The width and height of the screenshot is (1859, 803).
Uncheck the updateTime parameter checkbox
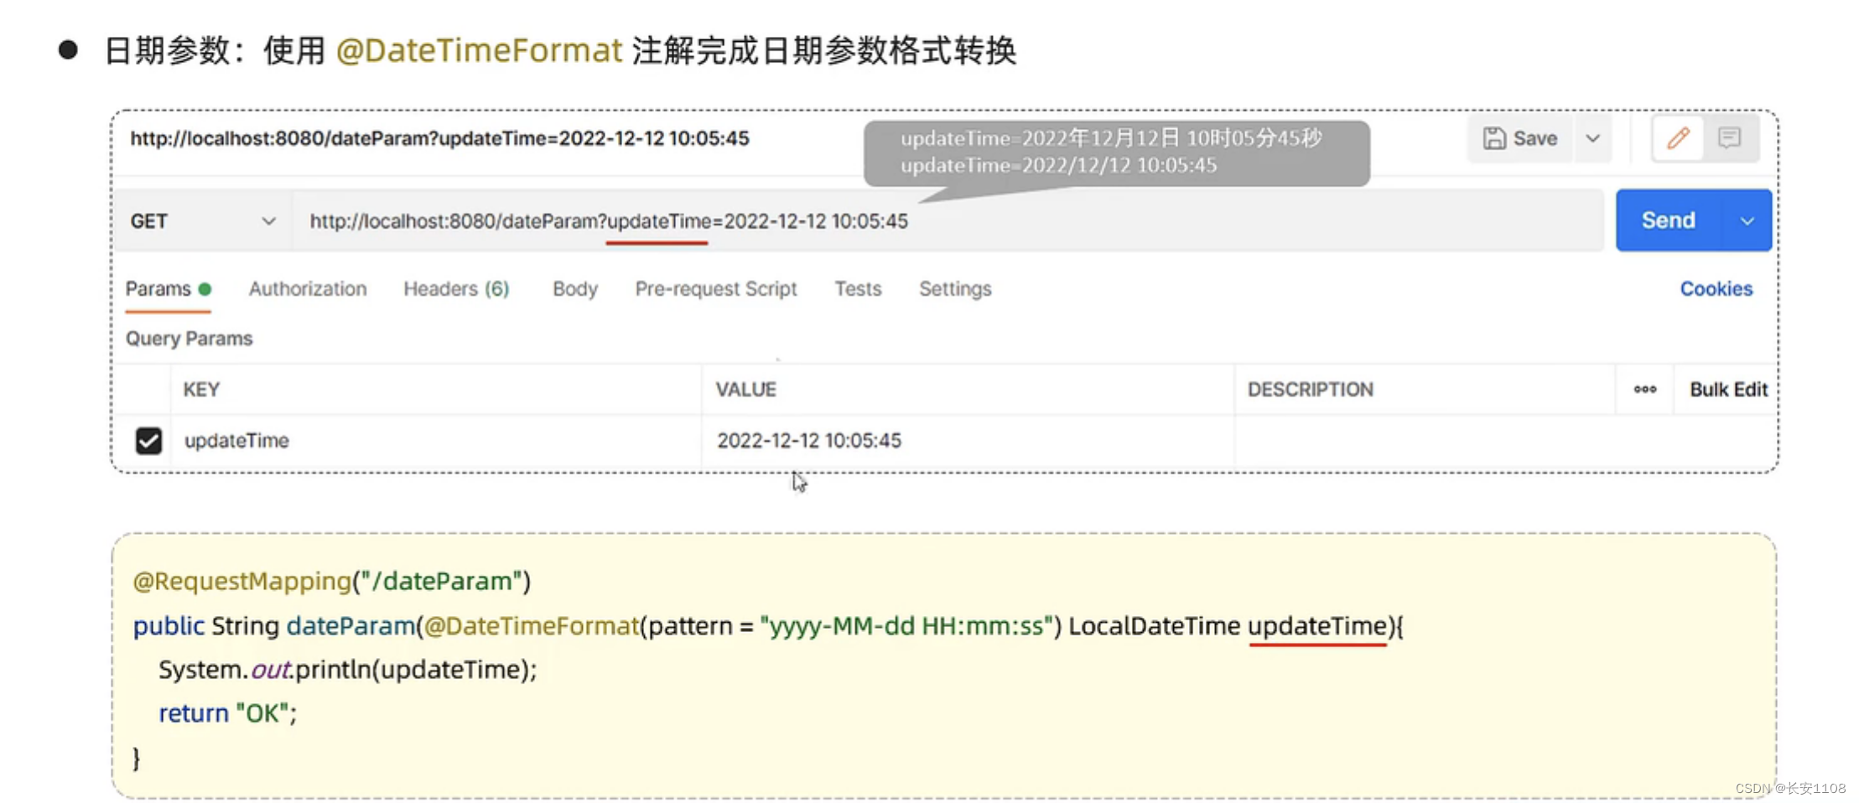click(148, 441)
